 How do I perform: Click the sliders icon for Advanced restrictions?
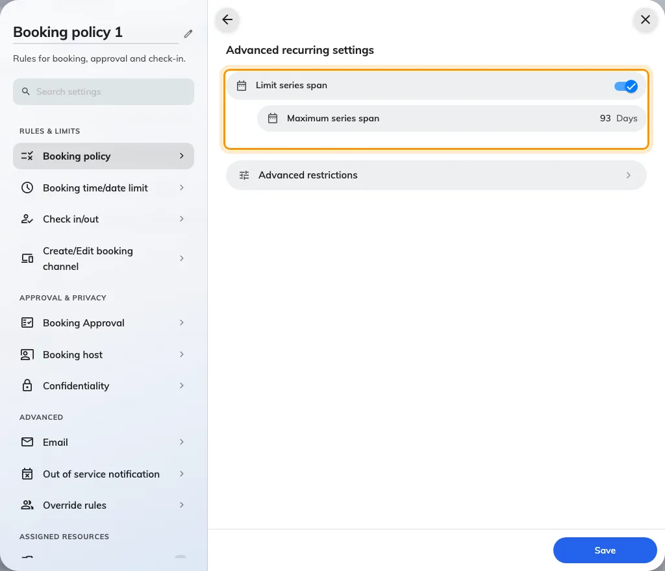(x=244, y=175)
